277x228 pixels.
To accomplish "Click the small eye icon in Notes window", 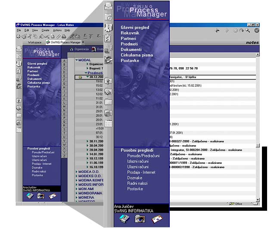I will tap(40, 196).
